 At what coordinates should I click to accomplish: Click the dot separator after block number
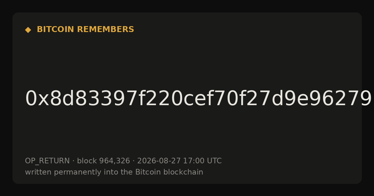point(133,161)
